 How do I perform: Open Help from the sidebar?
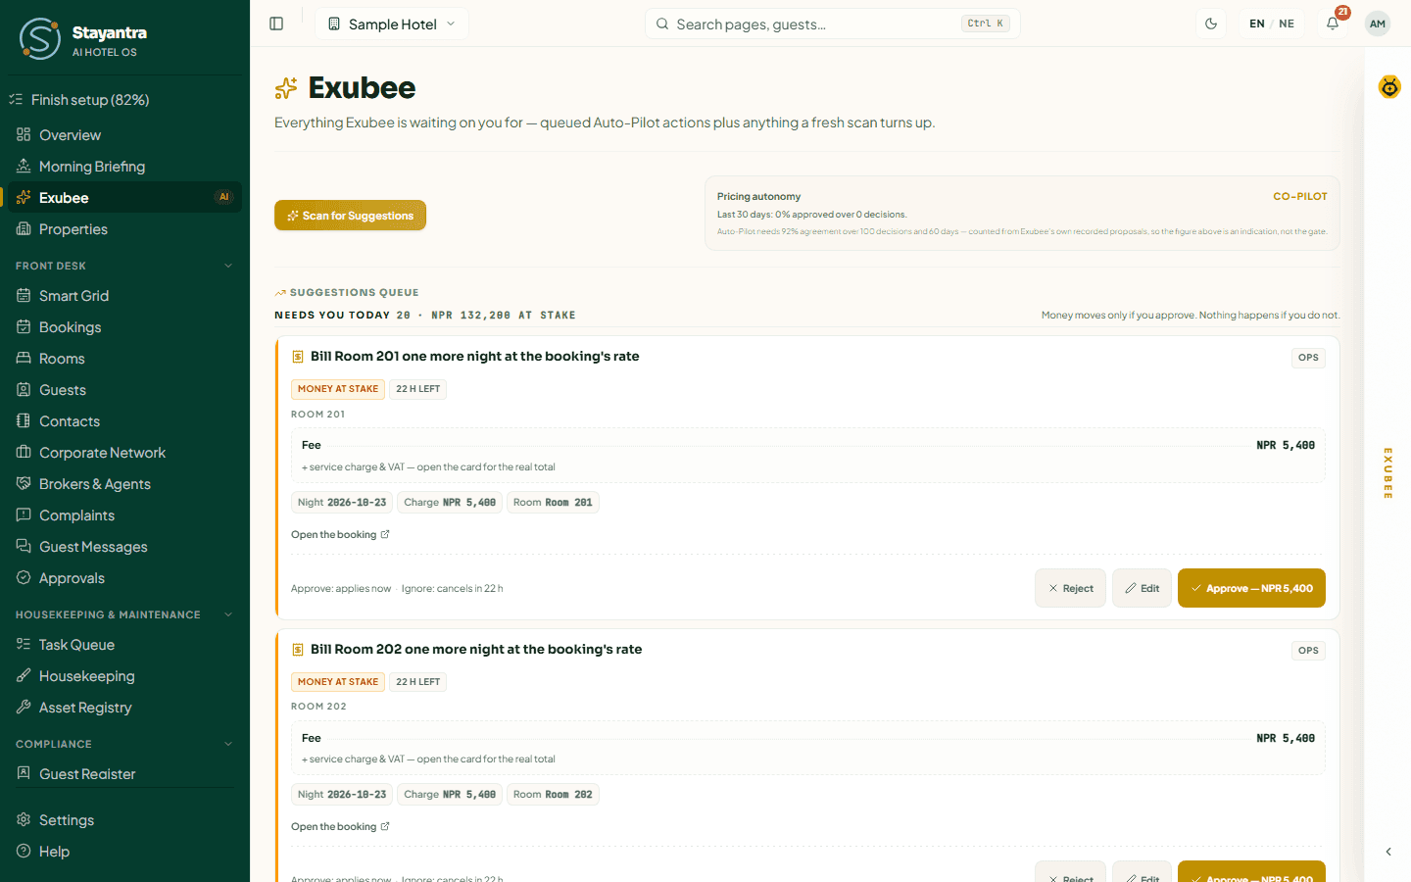124,852
